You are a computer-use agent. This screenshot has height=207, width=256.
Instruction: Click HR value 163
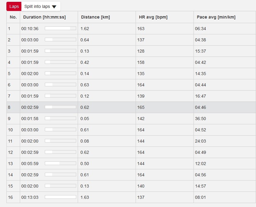click(141, 29)
